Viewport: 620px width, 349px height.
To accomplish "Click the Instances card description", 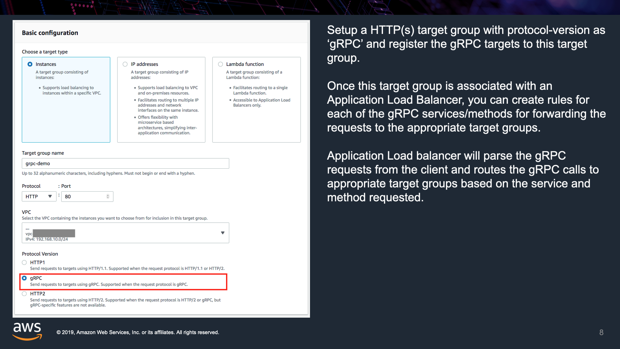I will 62,75.
